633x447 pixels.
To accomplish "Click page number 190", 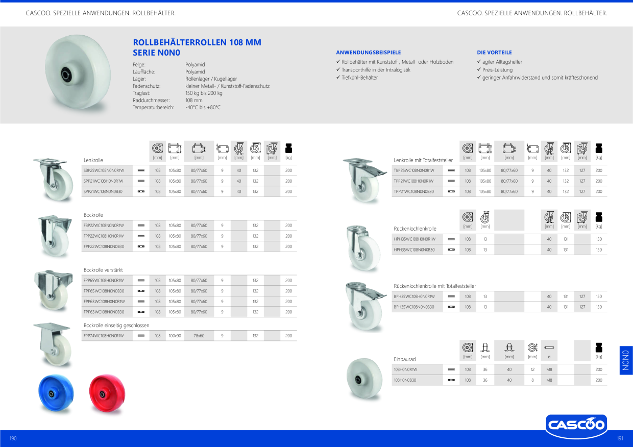I will click(x=13, y=438).
